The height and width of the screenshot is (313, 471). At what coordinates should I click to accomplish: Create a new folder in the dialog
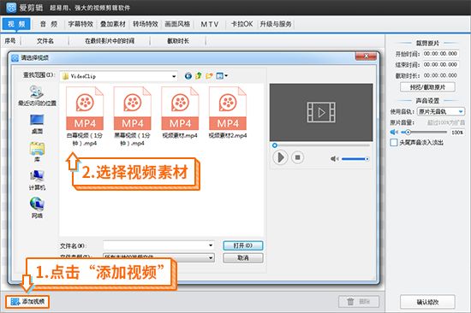(x=209, y=76)
